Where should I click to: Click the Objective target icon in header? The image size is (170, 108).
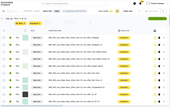coord(119,31)
